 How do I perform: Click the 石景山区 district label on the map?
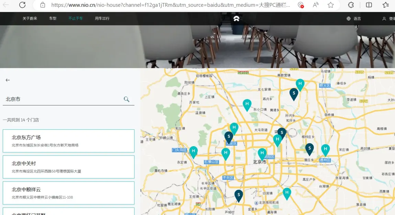tap(211, 162)
